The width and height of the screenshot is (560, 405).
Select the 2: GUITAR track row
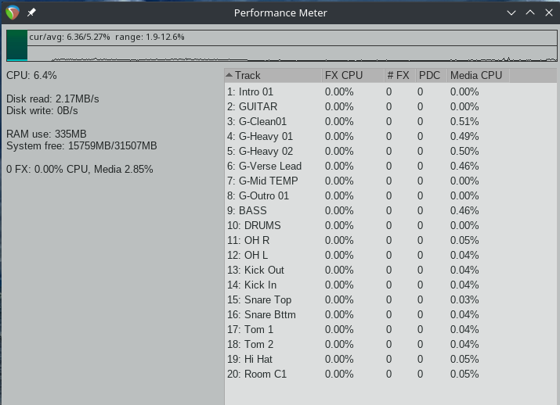click(x=391, y=106)
